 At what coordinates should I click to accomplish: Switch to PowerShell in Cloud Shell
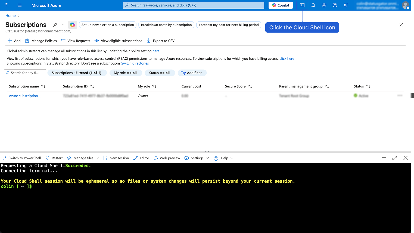(x=22, y=158)
